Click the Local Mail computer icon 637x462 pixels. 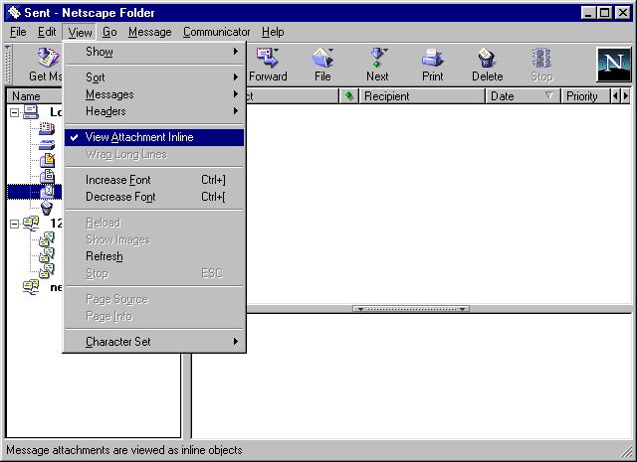[x=31, y=112]
